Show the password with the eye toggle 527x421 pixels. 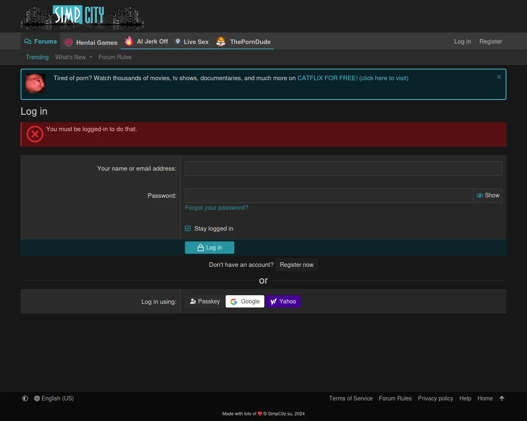[x=488, y=196]
